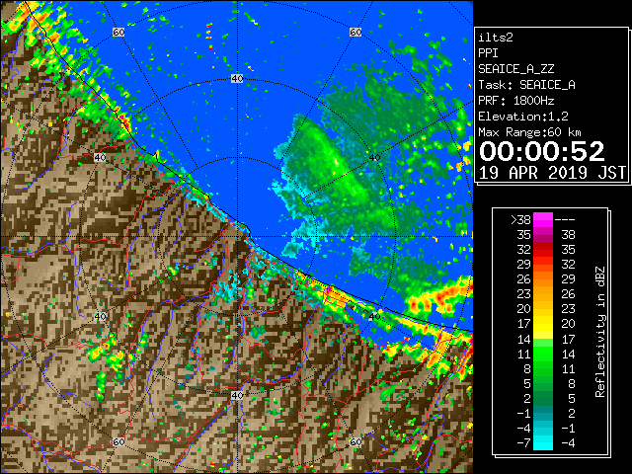
Task: Click the "40" range label due south
Action: coord(237,395)
